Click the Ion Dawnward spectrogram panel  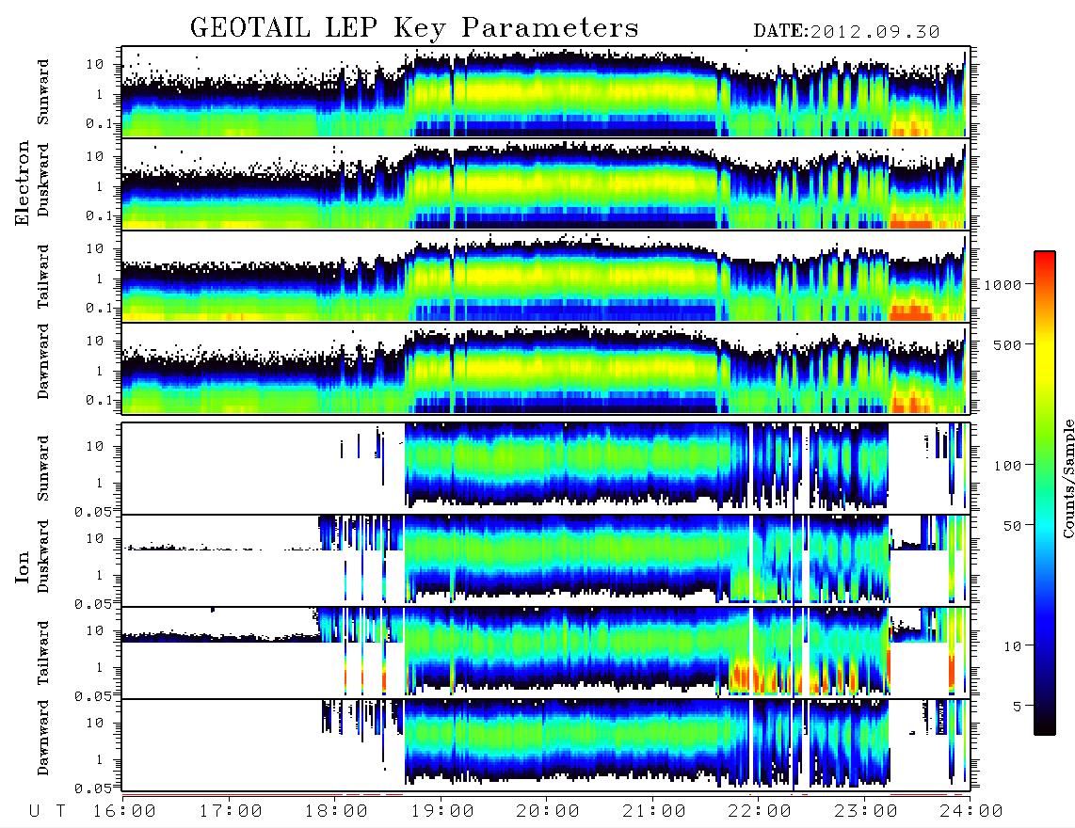click(x=546, y=744)
